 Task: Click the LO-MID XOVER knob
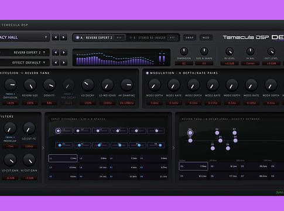pyautogui.click(x=107, y=85)
